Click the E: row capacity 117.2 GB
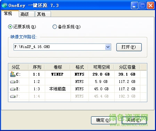The width and height of the screenshot is (156, 131). [x=127, y=89]
